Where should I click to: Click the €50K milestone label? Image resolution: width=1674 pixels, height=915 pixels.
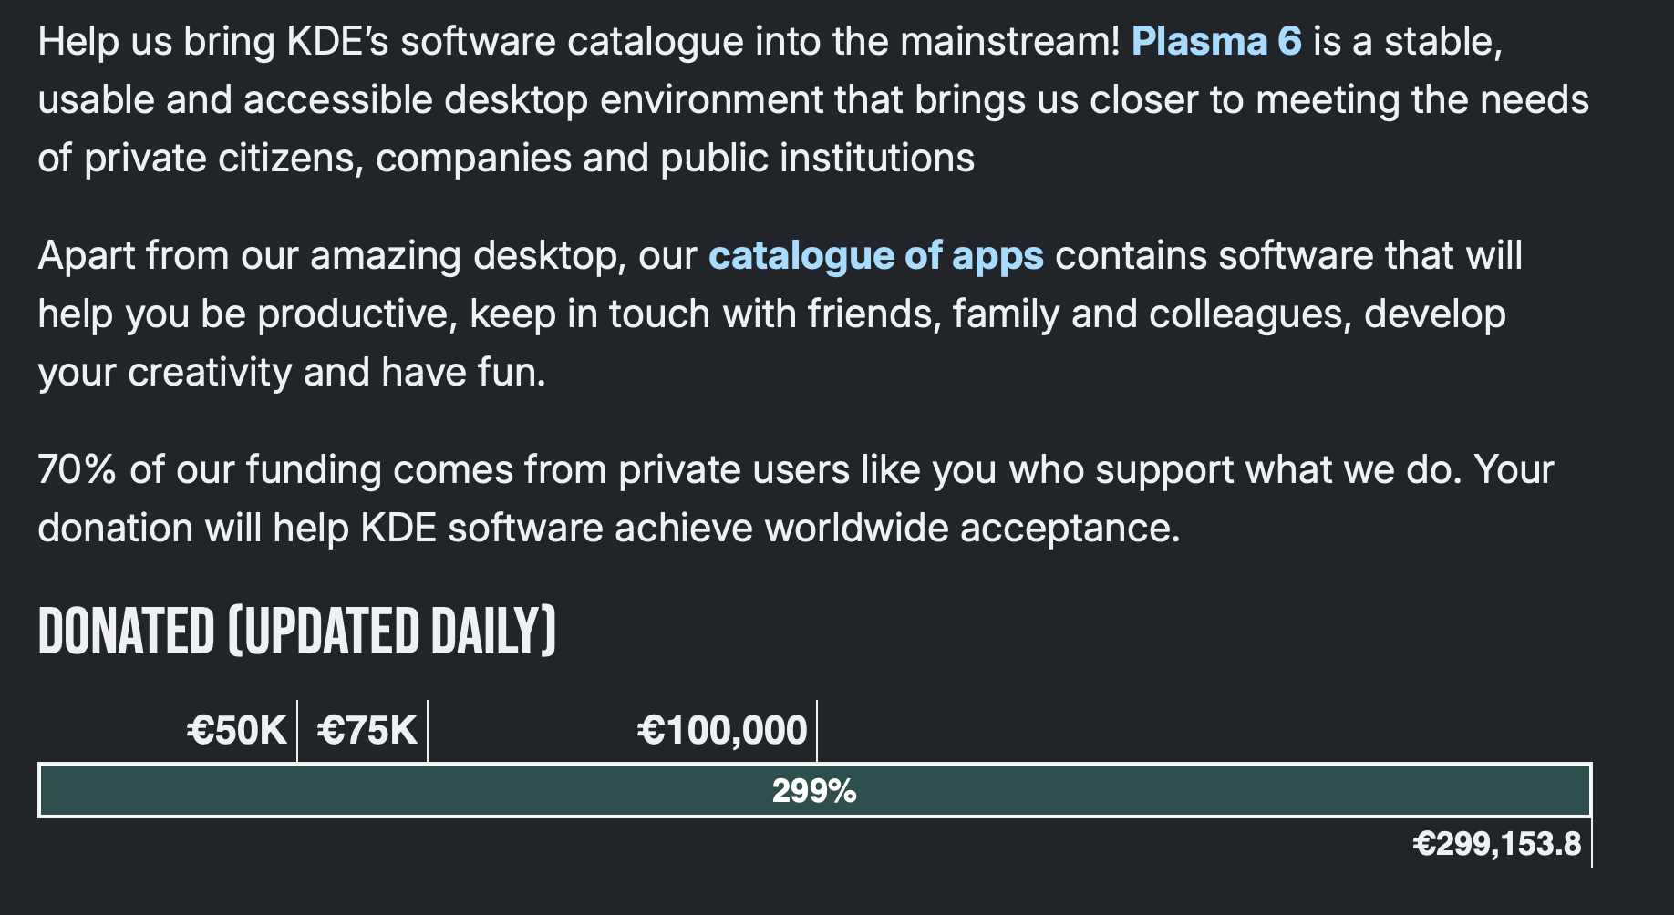pos(237,731)
